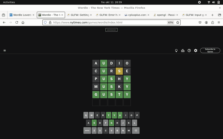Click the advertisement label box

(x=111, y=30)
